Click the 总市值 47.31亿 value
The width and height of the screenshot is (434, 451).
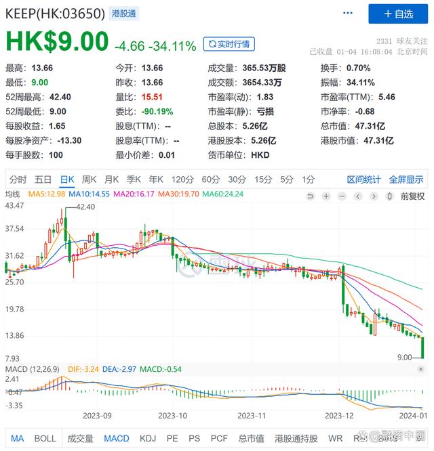(x=370, y=126)
